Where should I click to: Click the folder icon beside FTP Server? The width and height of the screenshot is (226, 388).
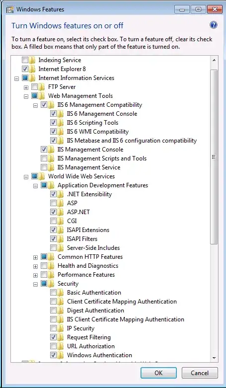(x=42, y=87)
